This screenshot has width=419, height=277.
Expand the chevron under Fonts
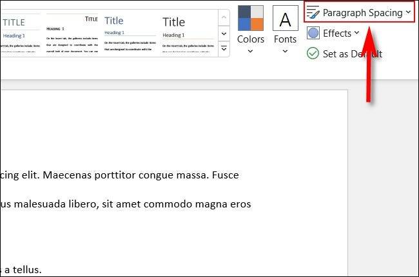click(x=285, y=51)
